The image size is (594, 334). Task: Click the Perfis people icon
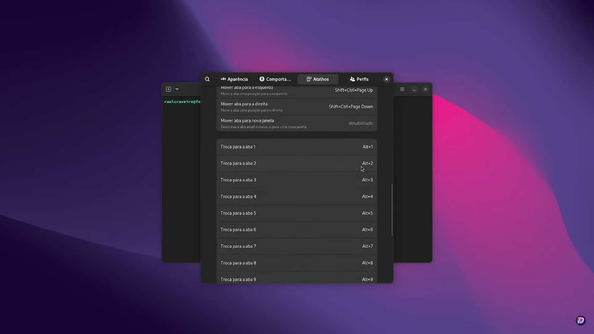(x=352, y=79)
